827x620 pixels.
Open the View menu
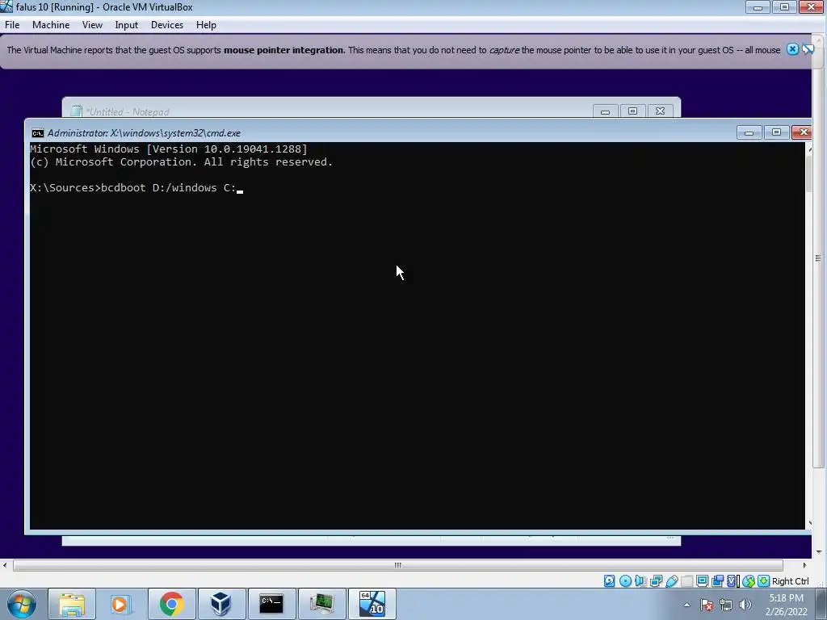[92, 25]
